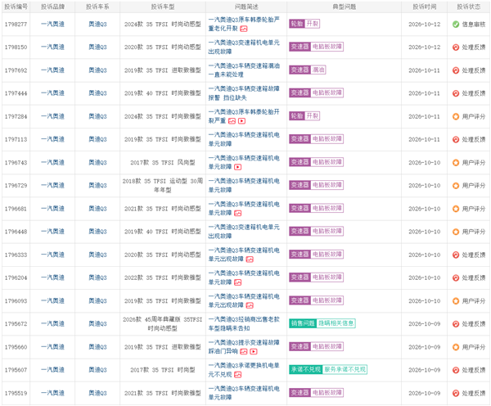This screenshot has height=406, width=491.
Task: Click orange rating icon for complaint 1796448
Action: click(x=456, y=232)
